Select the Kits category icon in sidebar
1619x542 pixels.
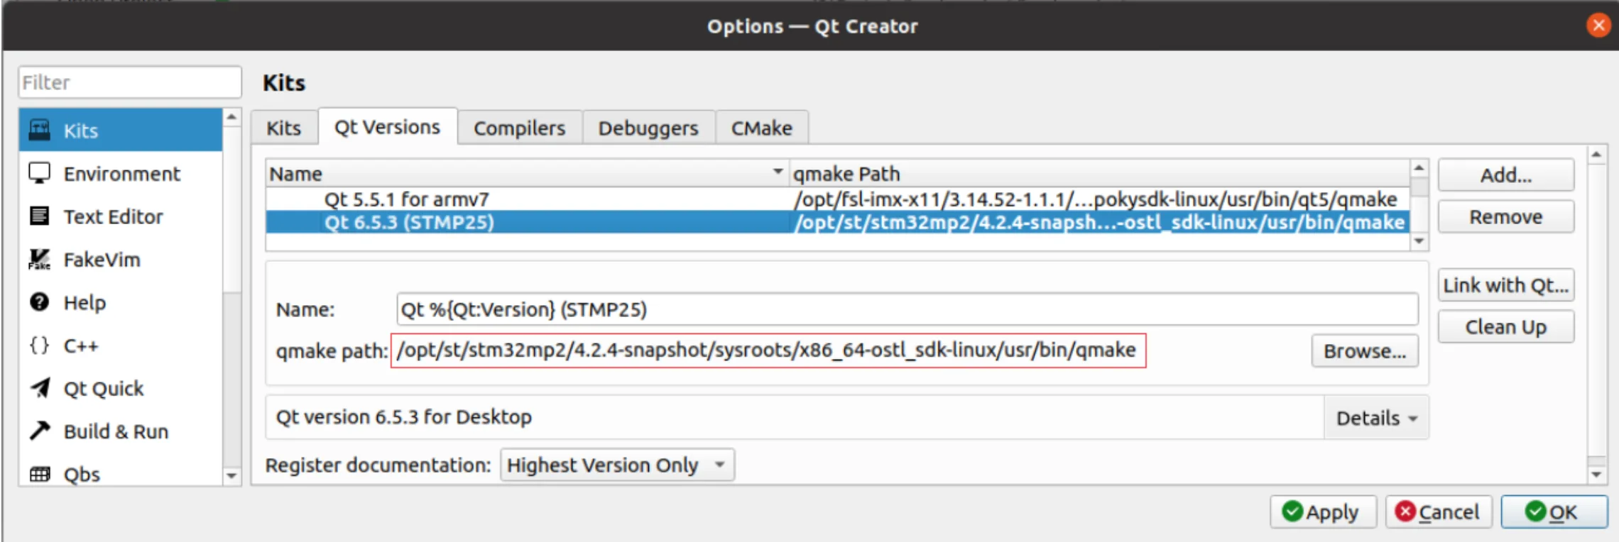(x=40, y=130)
